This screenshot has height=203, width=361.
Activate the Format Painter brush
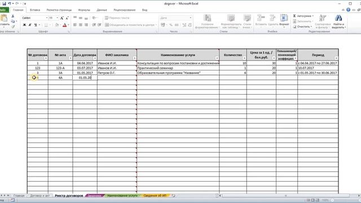click(x=13, y=27)
